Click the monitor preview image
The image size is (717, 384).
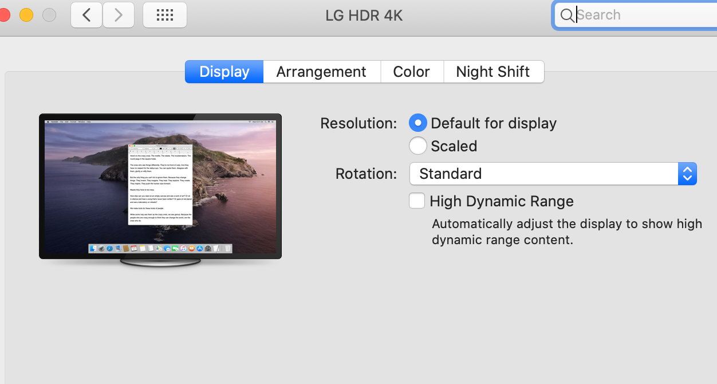coord(160,190)
